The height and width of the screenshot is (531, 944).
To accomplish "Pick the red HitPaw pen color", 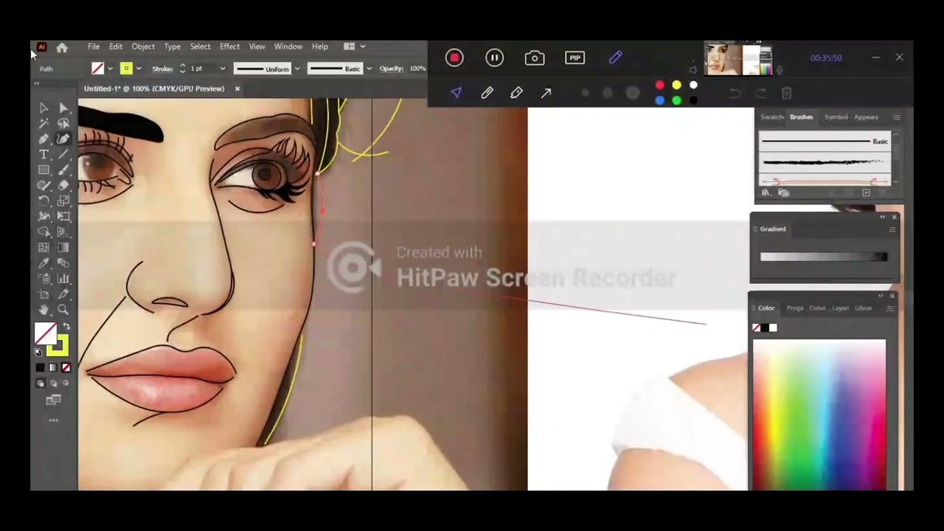I will [659, 85].
